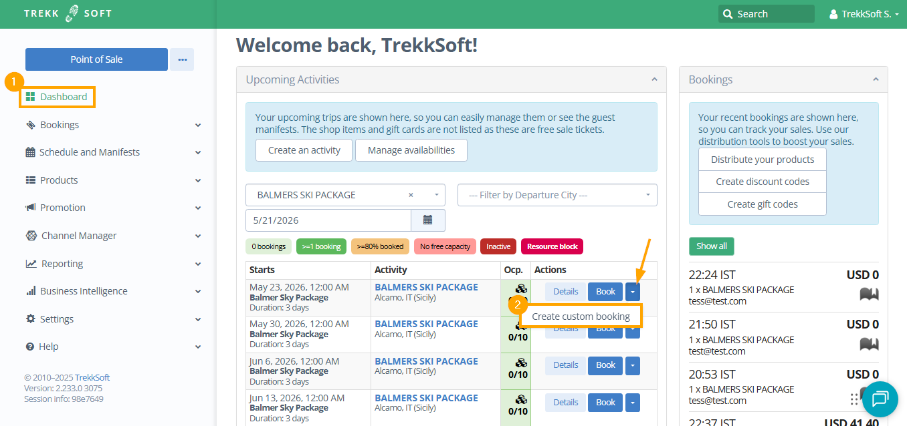This screenshot has height=426, width=907.
Task: Open the calendar date picker icon
Action: point(428,220)
